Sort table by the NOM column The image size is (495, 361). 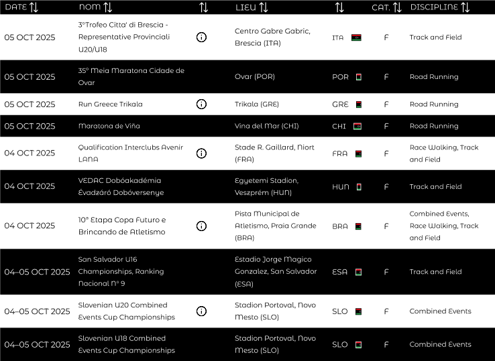[x=107, y=7]
